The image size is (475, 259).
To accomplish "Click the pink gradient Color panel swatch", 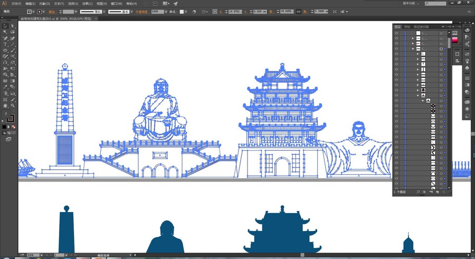I will tap(455, 40).
